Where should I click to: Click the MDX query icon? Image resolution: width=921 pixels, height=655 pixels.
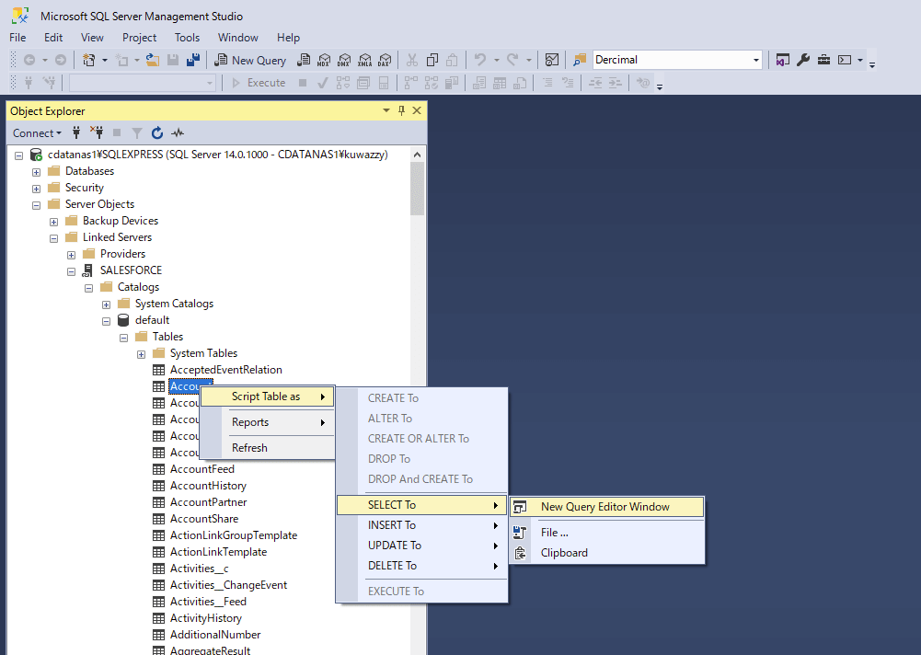(323, 60)
